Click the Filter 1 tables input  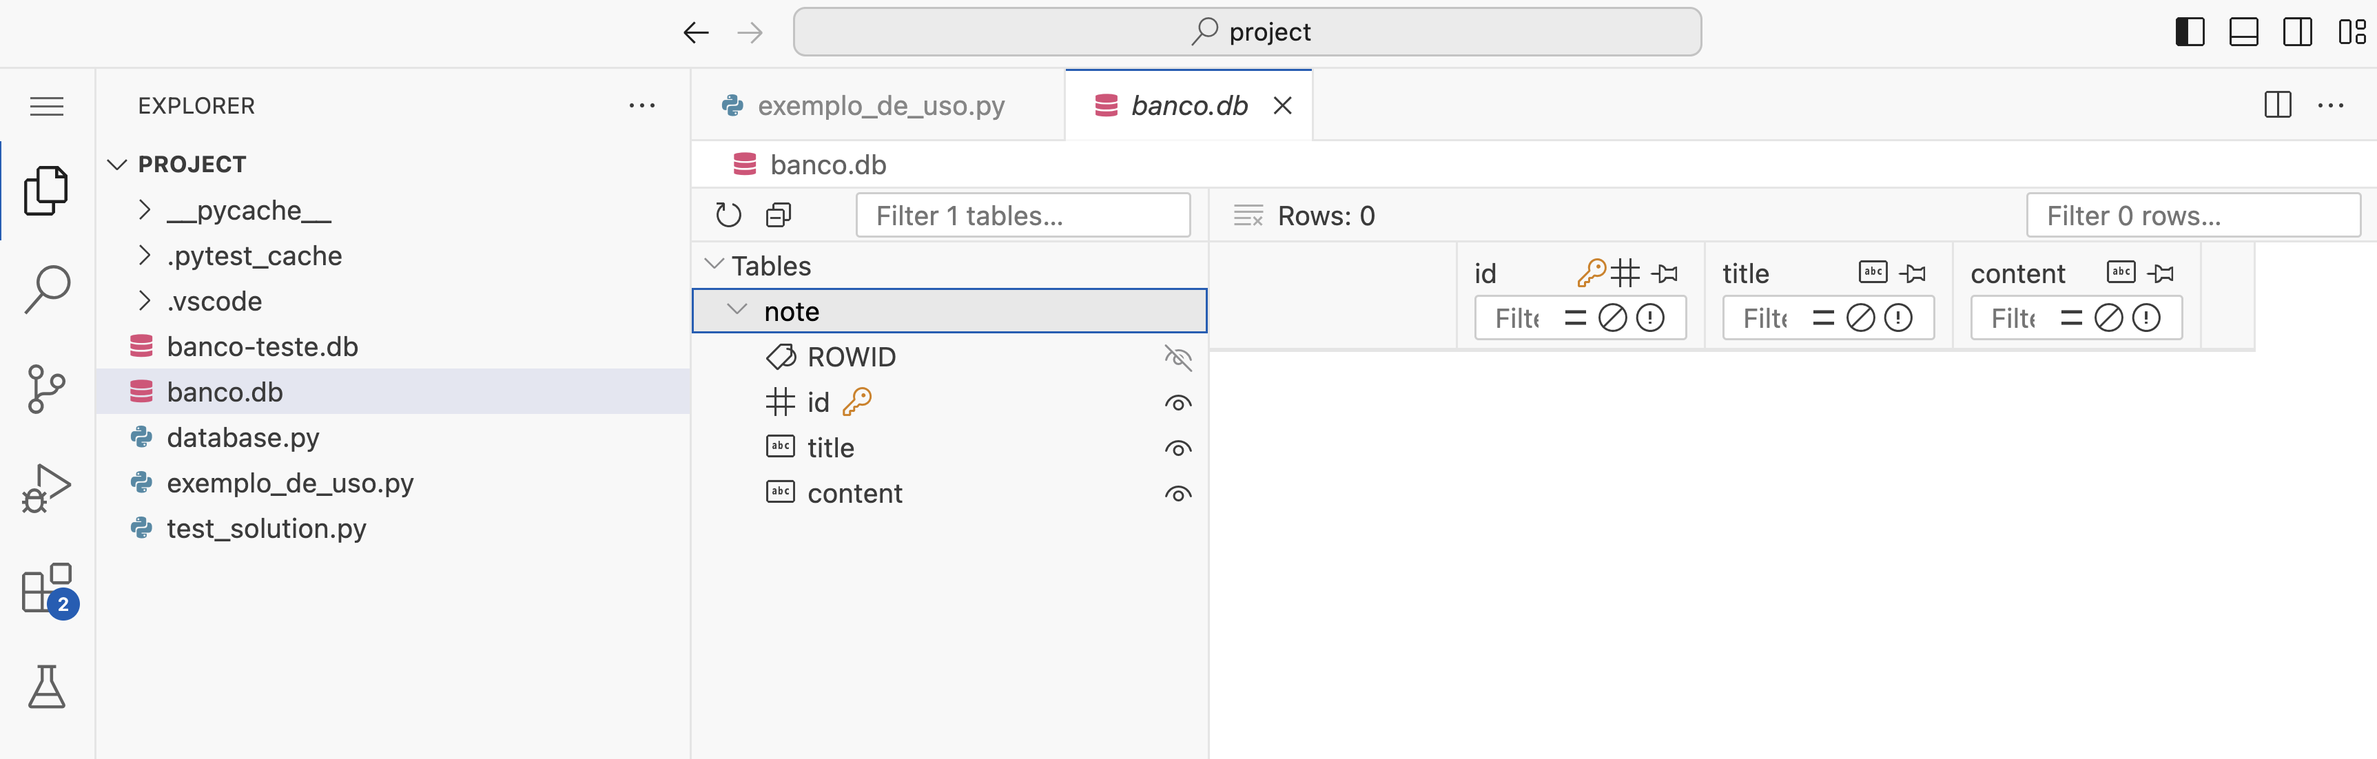tap(1022, 216)
